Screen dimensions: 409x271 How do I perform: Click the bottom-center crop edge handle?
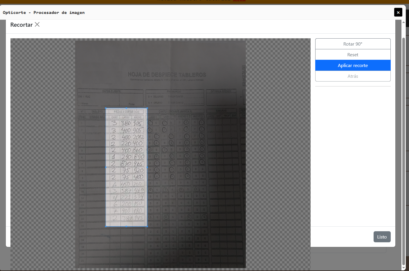(126, 226)
